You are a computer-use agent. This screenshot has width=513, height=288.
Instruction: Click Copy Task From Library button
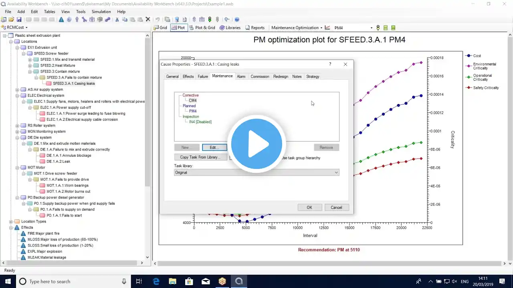click(200, 157)
